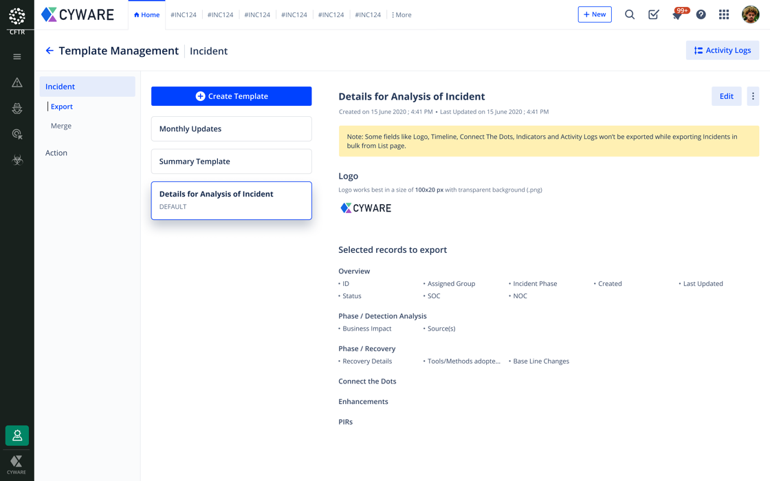Select Merge under Incident
This screenshot has height=481, width=770.
(61, 126)
